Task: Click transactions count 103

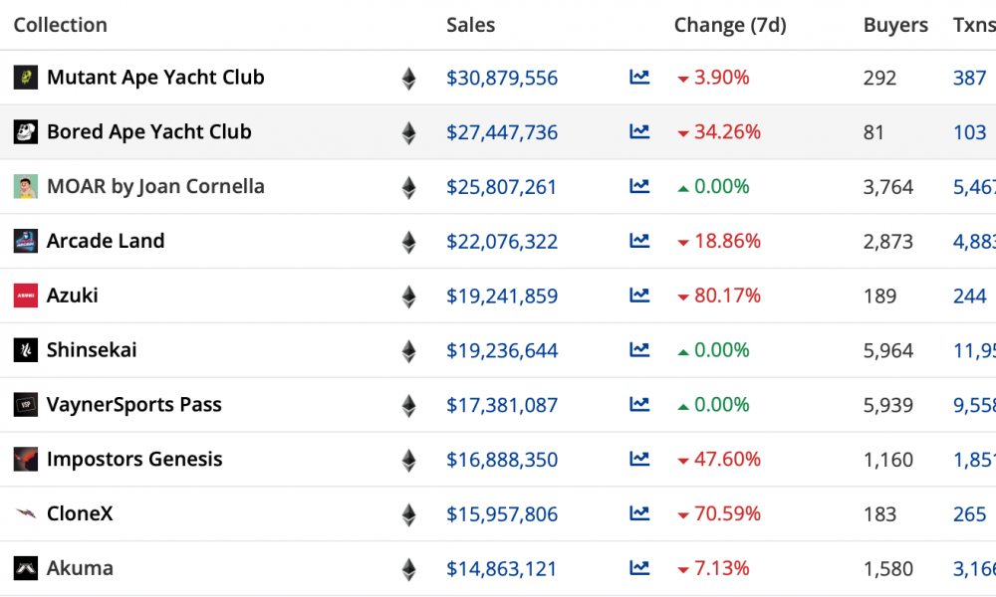Action: [969, 132]
